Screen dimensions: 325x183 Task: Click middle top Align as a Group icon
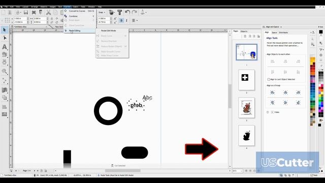coord(285,93)
